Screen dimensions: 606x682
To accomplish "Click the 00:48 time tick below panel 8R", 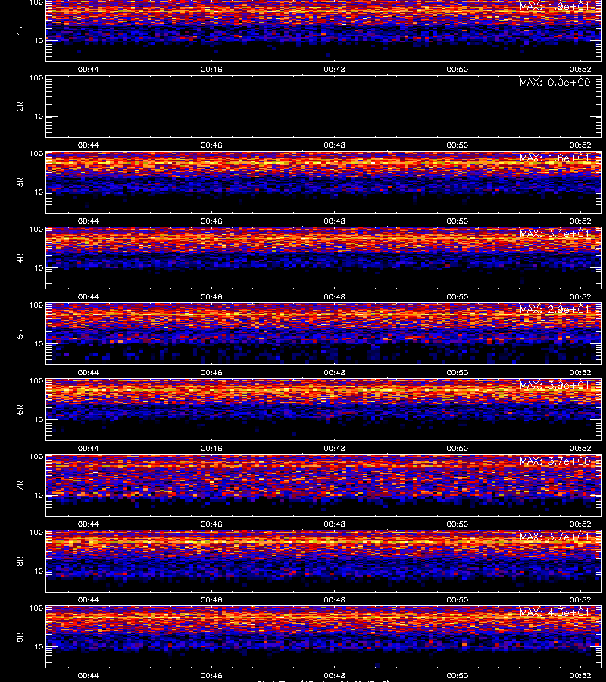I will pyautogui.click(x=334, y=600).
